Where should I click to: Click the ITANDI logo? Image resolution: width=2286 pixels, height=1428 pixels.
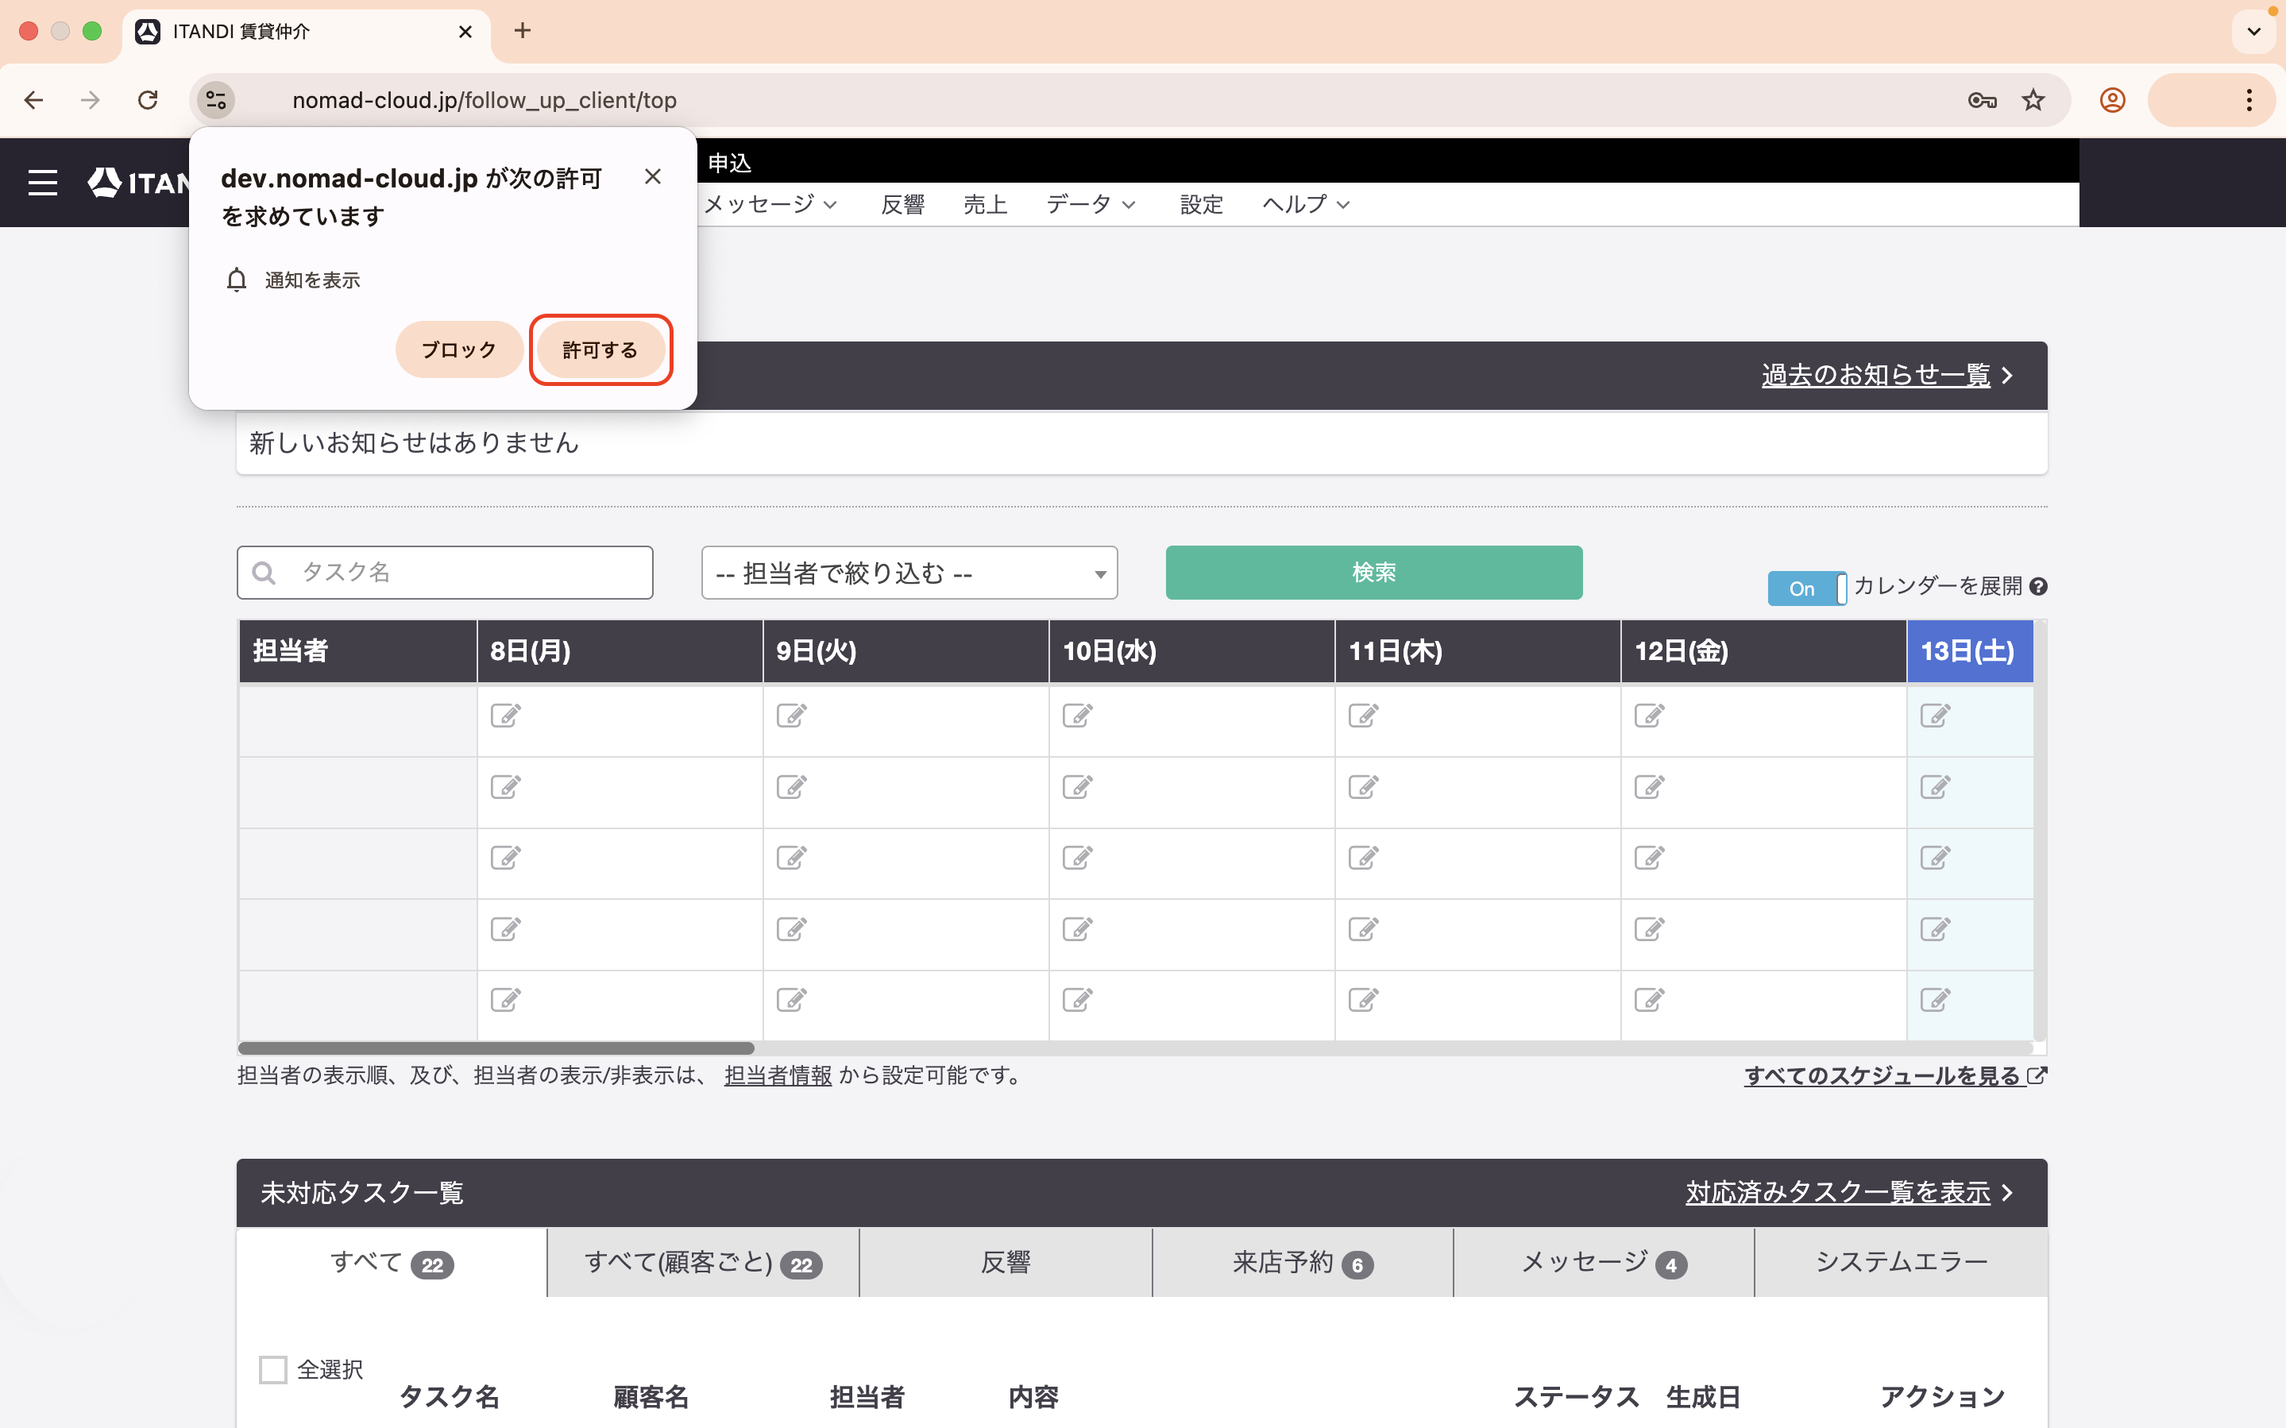click(x=139, y=183)
